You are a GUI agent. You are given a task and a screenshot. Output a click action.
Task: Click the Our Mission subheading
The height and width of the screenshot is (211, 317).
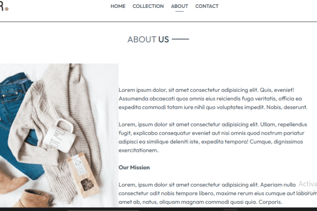tap(134, 167)
